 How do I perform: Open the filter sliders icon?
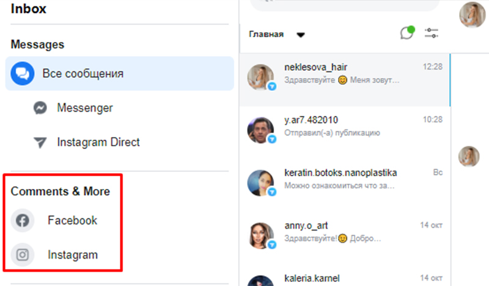(x=432, y=33)
